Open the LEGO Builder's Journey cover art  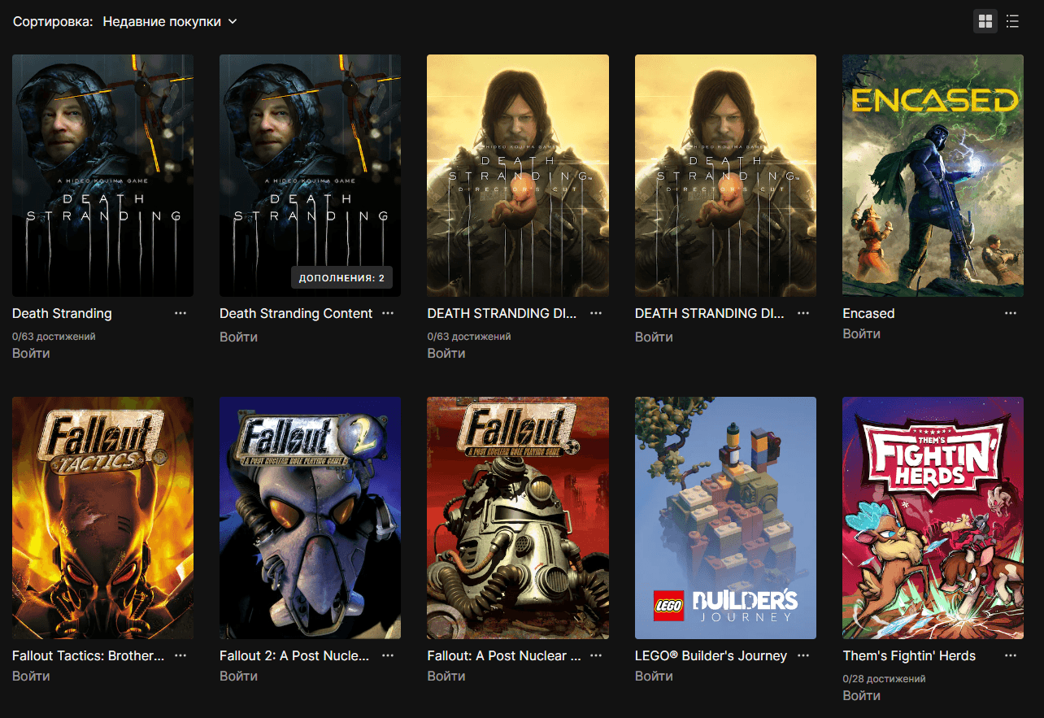(725, 518)
